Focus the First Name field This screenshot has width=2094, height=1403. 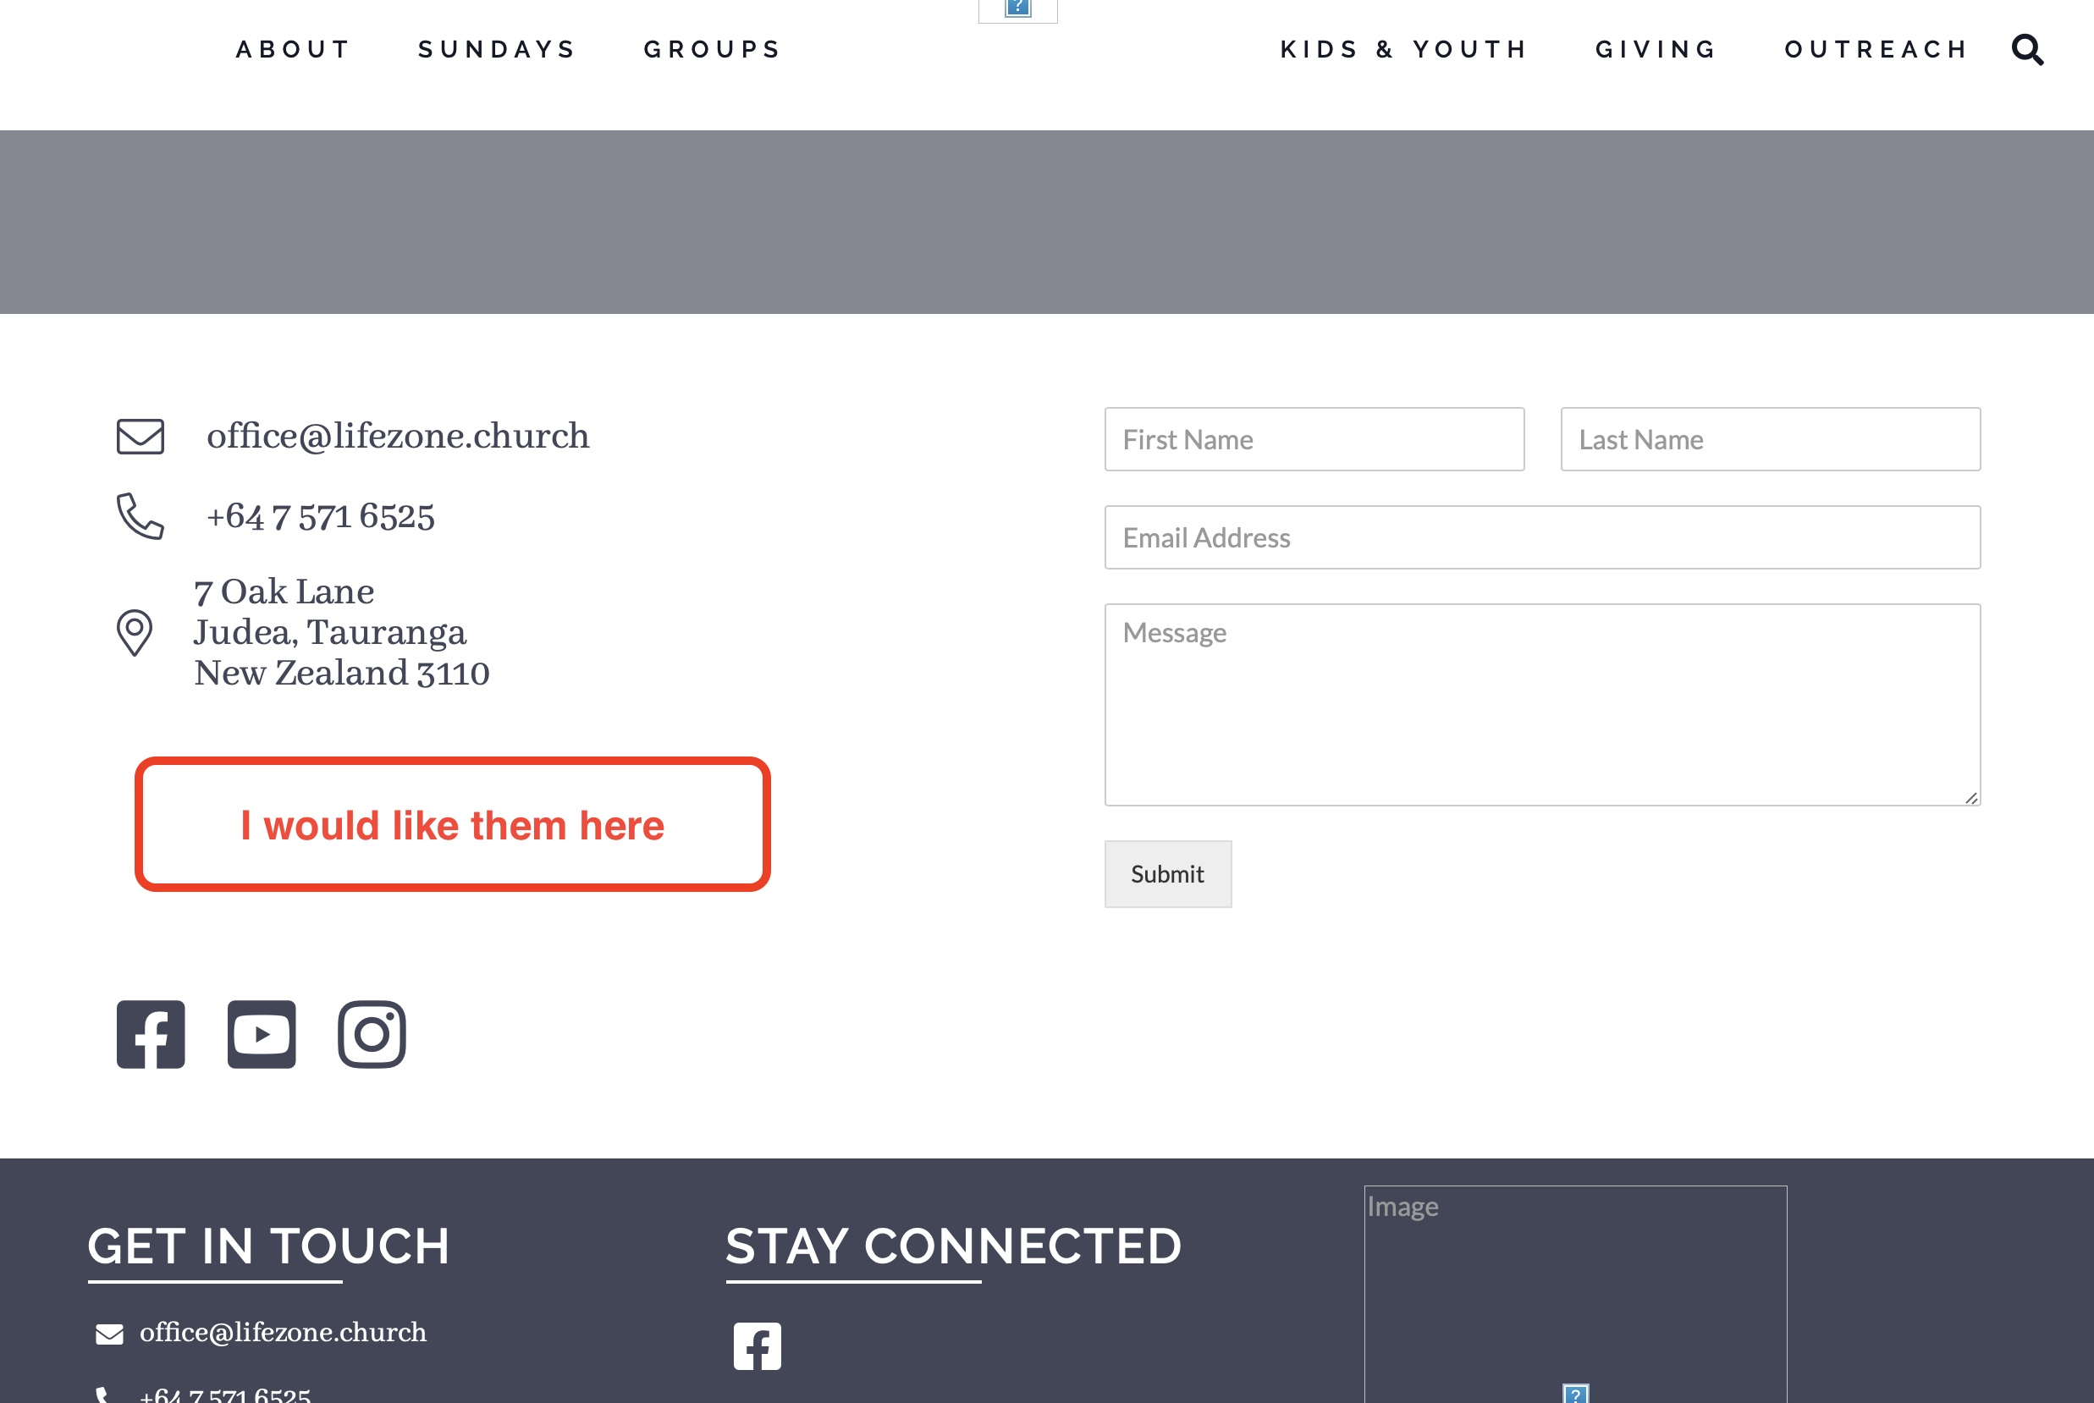coord(1314,439)
